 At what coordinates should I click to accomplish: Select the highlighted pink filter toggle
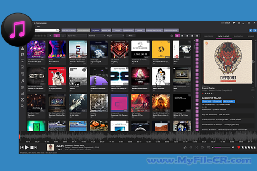pyautogui.click(x=56, y=36)
